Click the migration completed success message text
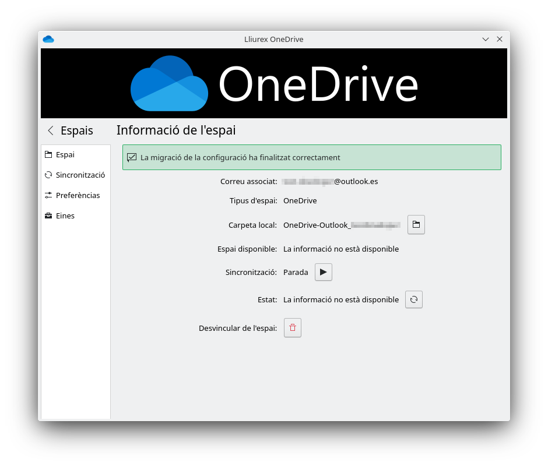Viewport: 548px width, 466px height. click(x=240, y=158)
